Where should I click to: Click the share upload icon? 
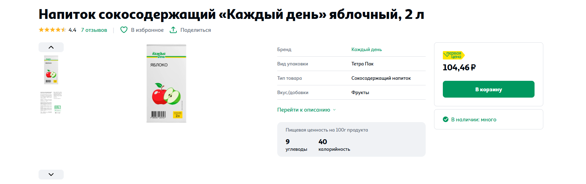click(x=173, y=30)
